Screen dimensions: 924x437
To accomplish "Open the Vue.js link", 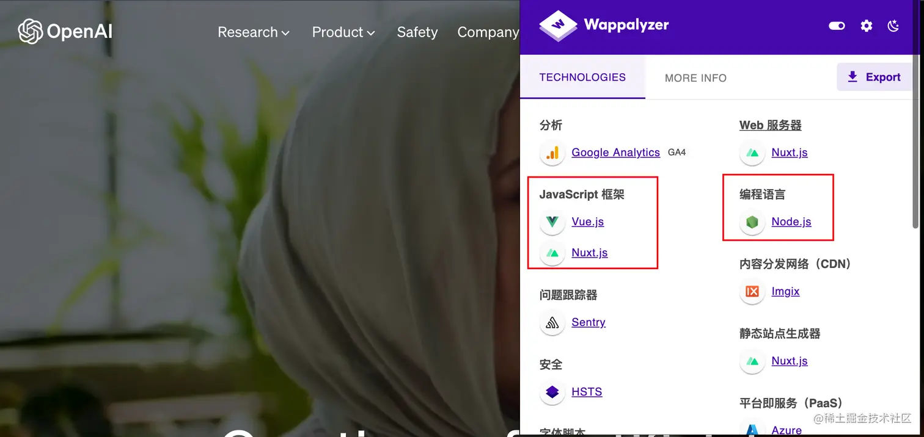I will tap(587, 222).
